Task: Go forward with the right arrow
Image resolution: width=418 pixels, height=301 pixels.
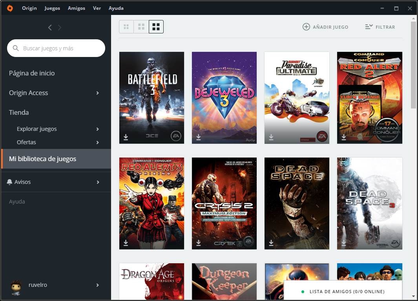Action: coord(59,28)
